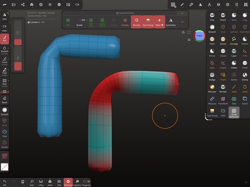Pick the Drag tool
The height and width of the screenshot is (187, 250).
point(245,17)
